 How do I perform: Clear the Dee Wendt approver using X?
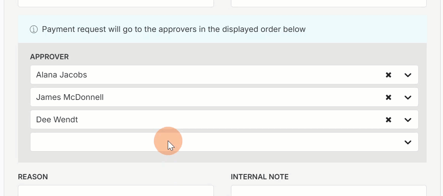click(x=388, y=120)
